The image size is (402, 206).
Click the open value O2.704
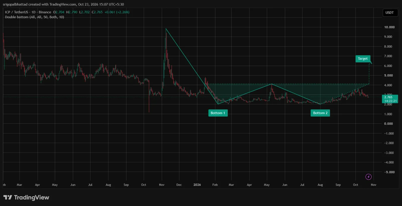pyautogui.click(x=59, y=12)
